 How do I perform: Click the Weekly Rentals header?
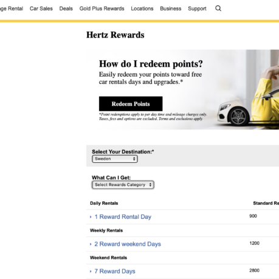pyautogui.click(x=106, y=230)
